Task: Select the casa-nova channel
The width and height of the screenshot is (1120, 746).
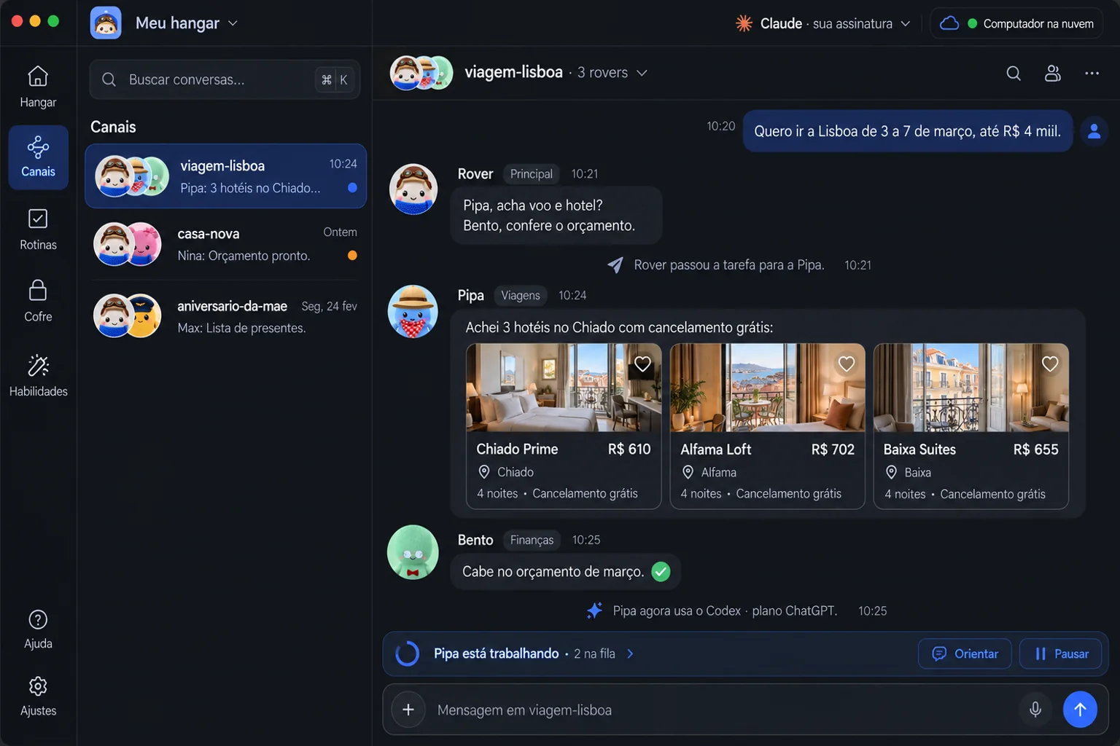Action: point(226,244)
